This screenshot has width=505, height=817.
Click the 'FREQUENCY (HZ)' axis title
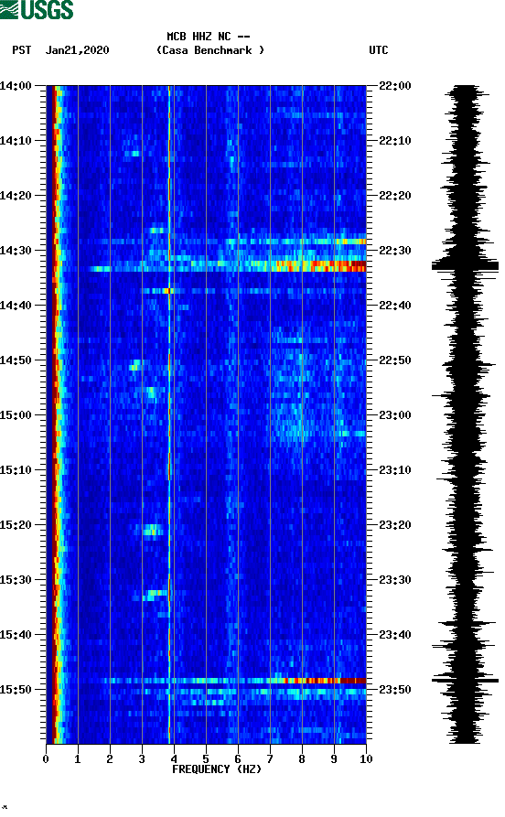point(217,769)
